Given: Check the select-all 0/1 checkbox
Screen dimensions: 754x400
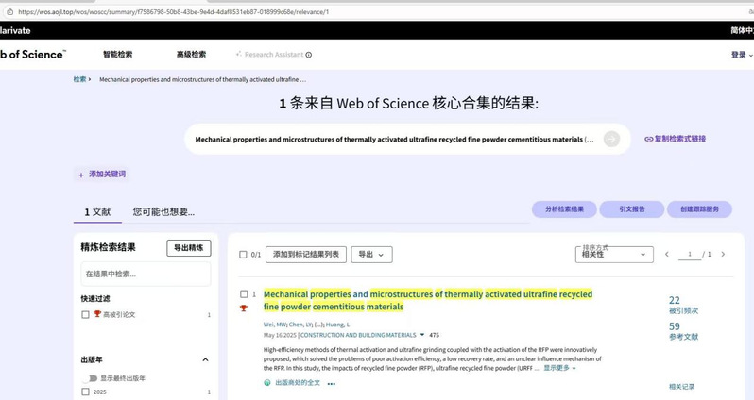Looking at the screenshot, I should tap(243, 255).
